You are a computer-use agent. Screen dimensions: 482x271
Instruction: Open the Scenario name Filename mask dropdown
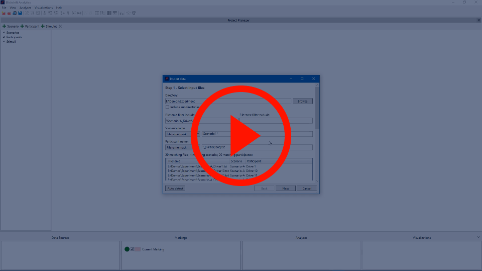[x=182, y=134]
